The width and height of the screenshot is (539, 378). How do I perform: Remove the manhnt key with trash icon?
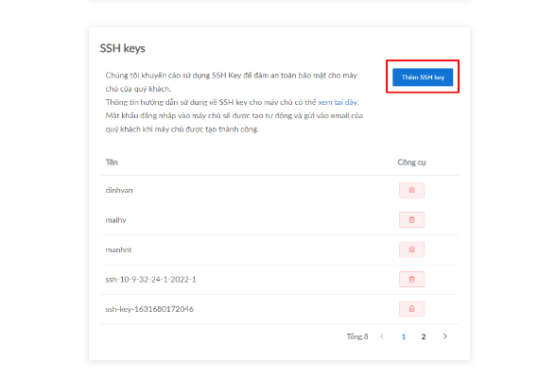pyautogui.click(x=411, y=249)
